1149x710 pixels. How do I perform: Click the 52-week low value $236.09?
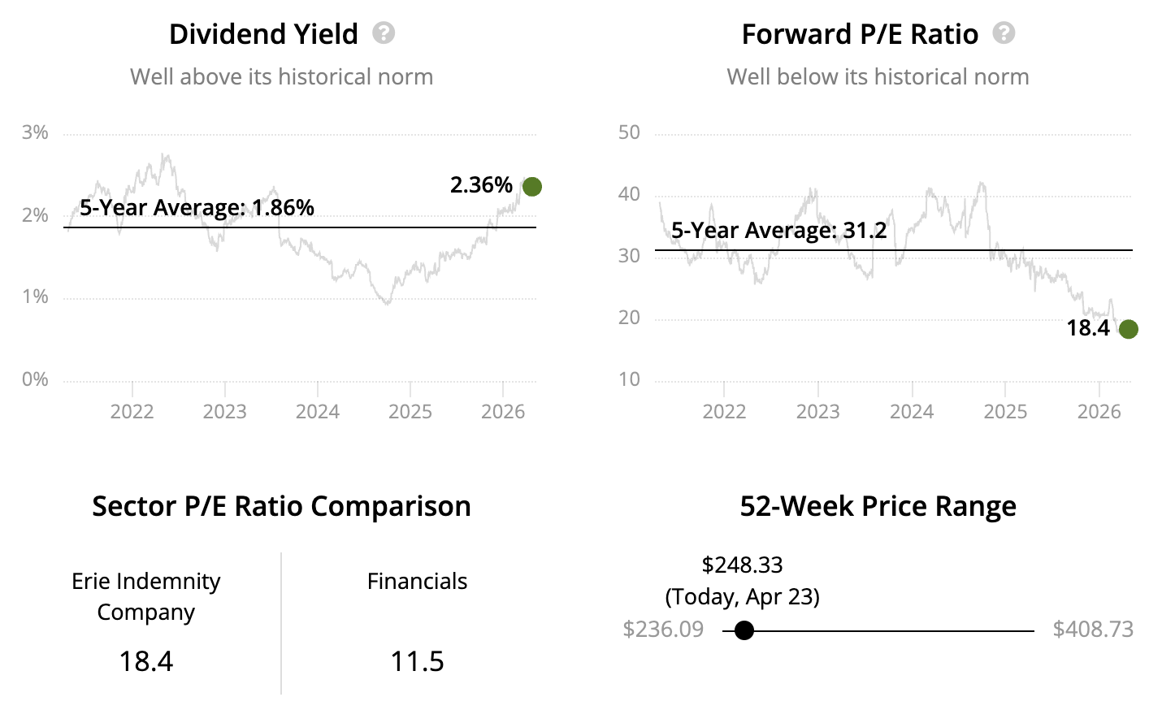point(663,630)
